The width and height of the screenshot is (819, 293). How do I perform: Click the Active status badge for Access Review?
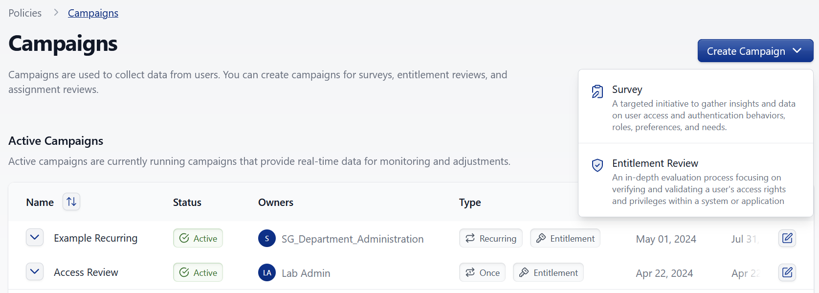pos(198,272)
